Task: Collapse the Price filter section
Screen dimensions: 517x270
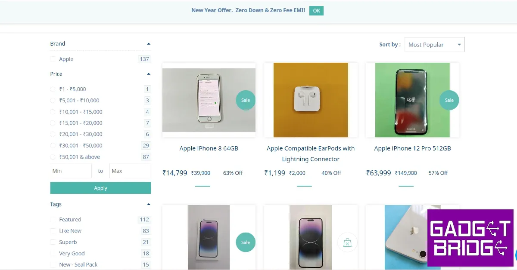Action: coord(149,74)
